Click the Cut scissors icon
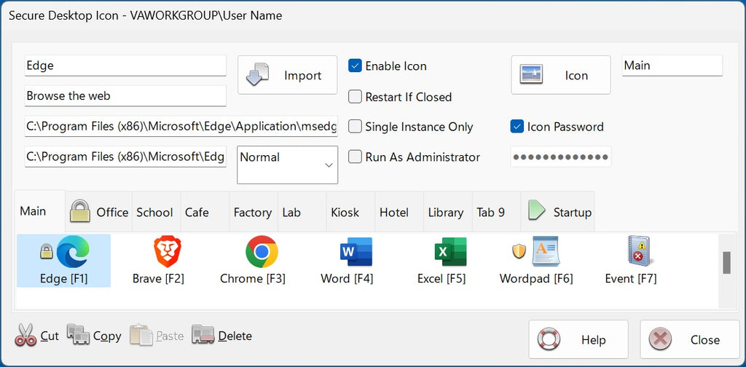Image resolution: width=746 pixels, height=367 pixels. [25, 336]
